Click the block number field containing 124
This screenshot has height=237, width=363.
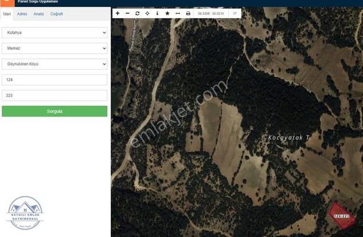point(54,80)
